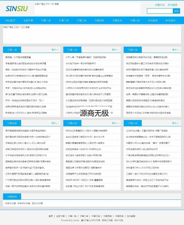Click 更多>> in the 文章一类 section
The height and width of the screenshot is (225, 184).
coord(55,50)
